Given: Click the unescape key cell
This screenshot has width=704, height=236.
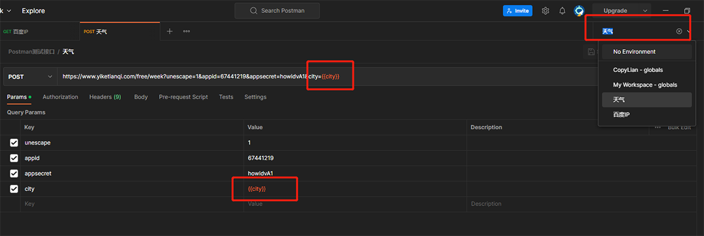Looking at the screenshot, I should [x=132, y=143].
